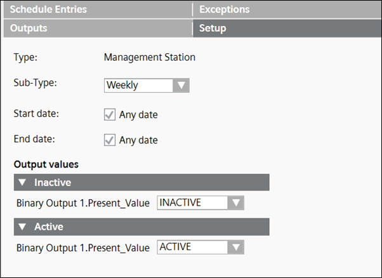Open the Exceptions tab
Image resolution: width=382 pixels, height=278 pixels.
[x=224, y=10]
